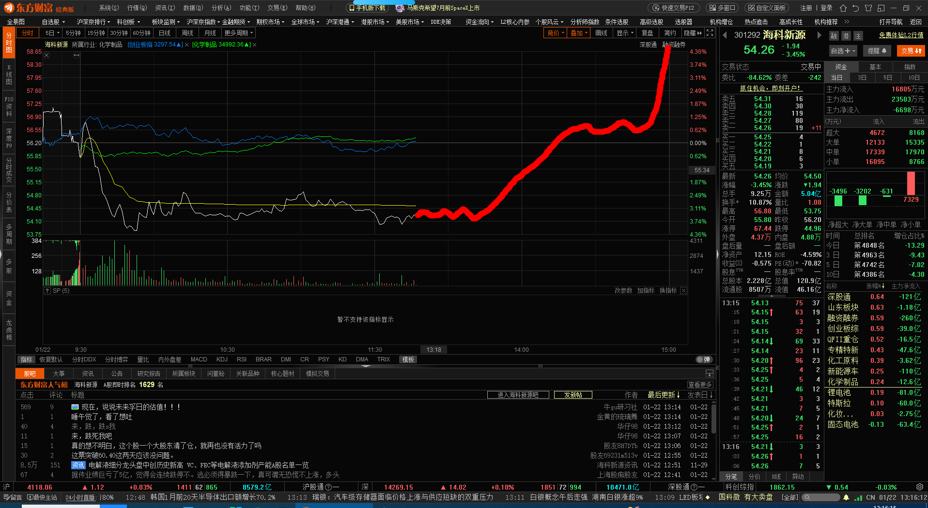Click the 沪股通 help question icon
The image size is (928, 508).
pos(328,487)
